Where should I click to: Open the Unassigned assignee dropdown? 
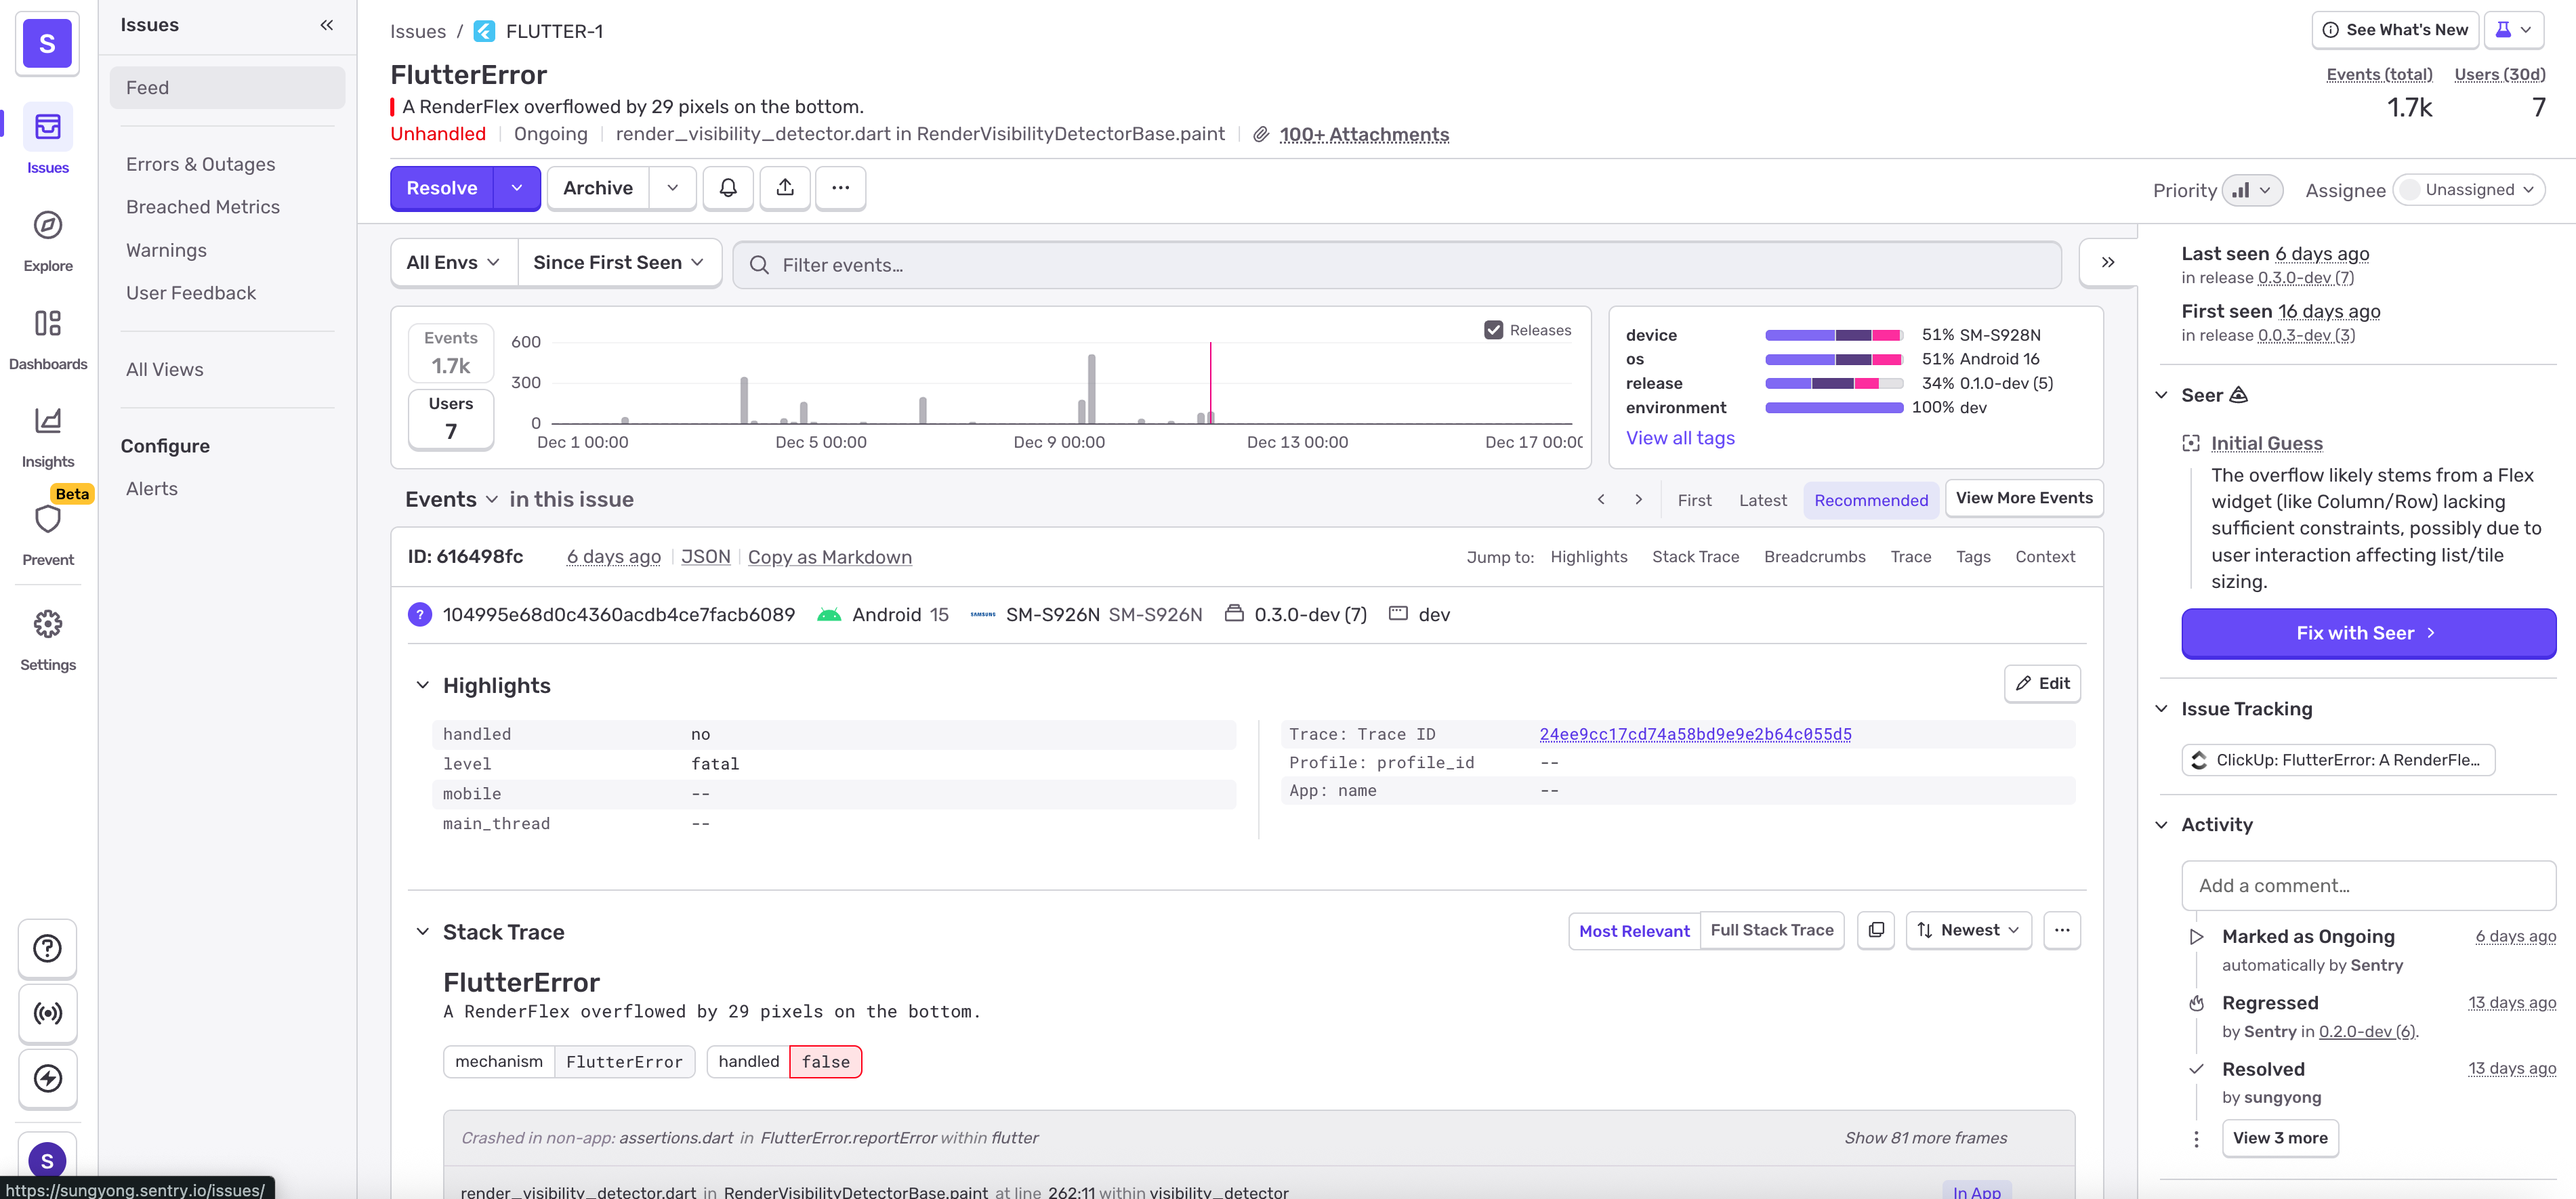[x=2468, y=190]
